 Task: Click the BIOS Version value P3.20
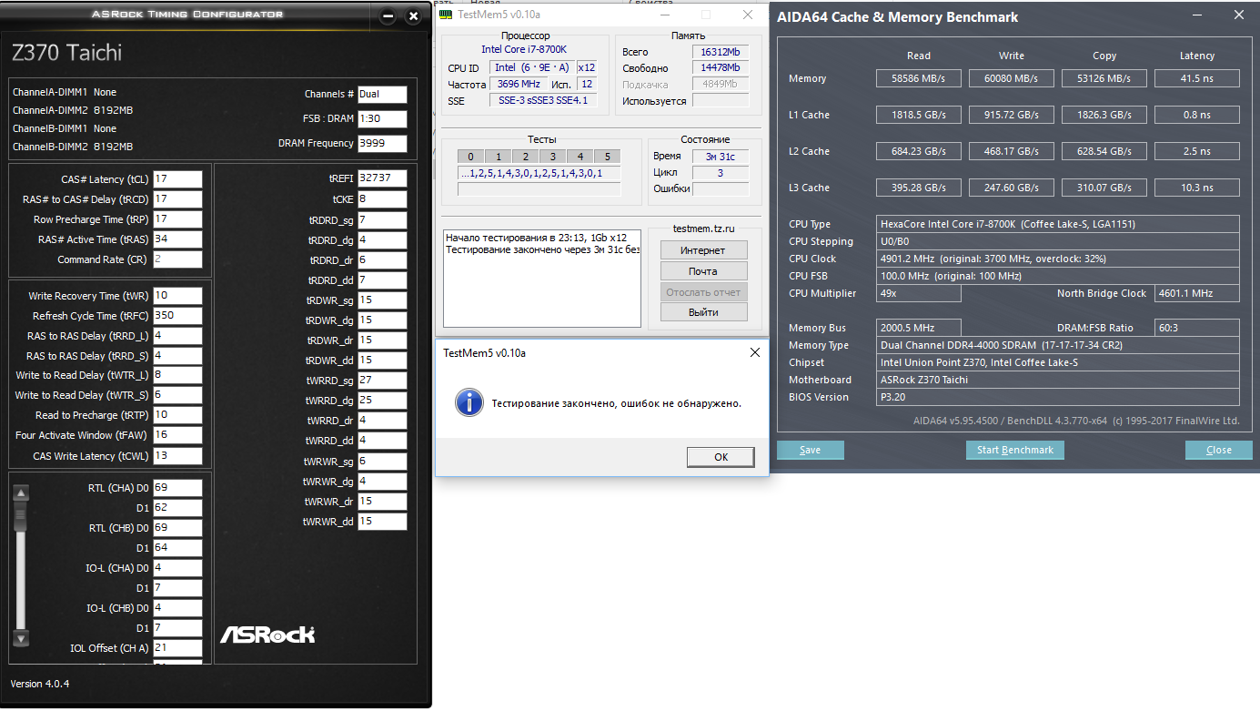(x=1058, y=397)
